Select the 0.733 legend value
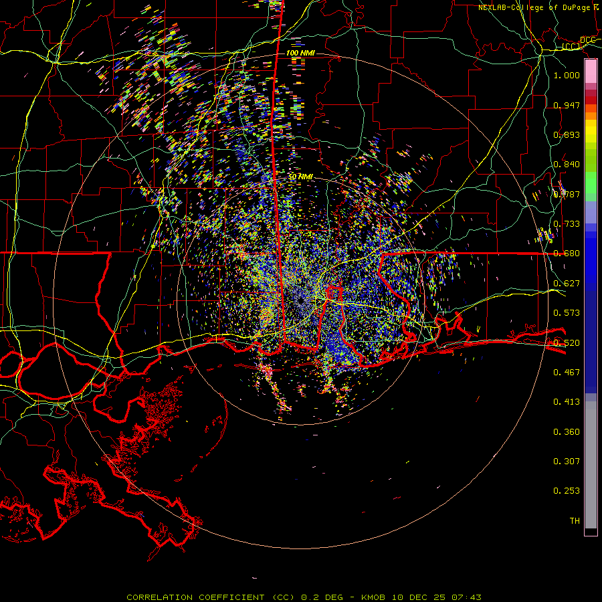 coord(567,224)
